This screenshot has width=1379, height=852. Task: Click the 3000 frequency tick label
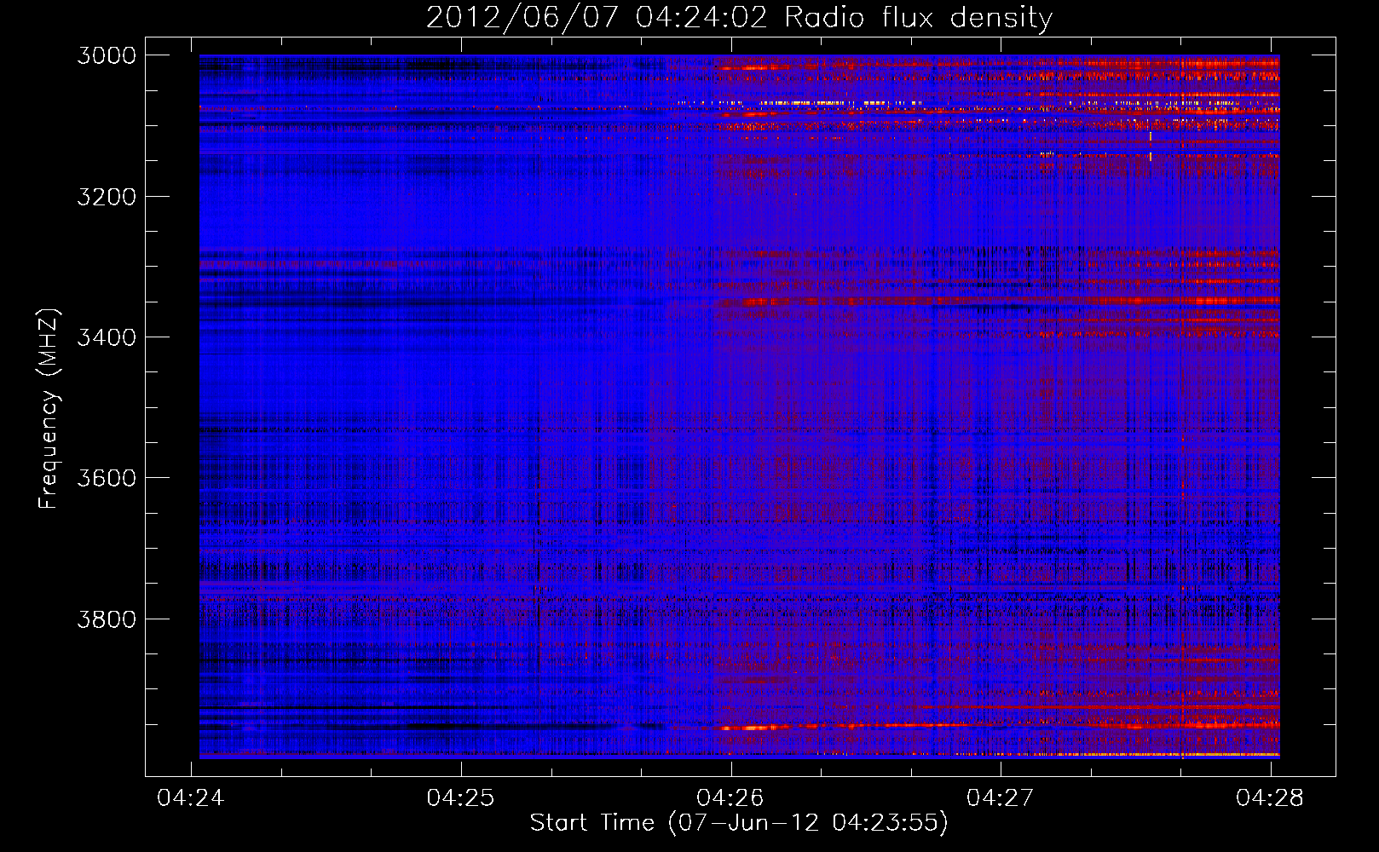pos(107,55)
